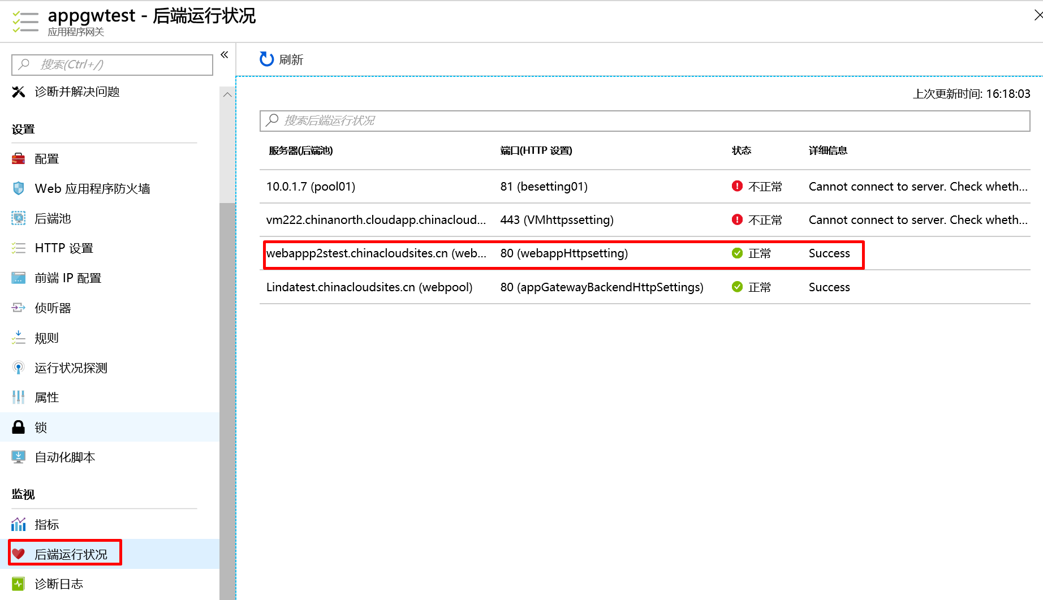The image size is (1043, 600).
Task: Click the refresh (刷新) icon
Action: (x=266, y=59)
